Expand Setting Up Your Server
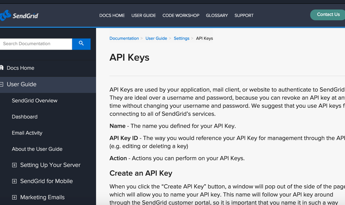 tap(14, 165)
